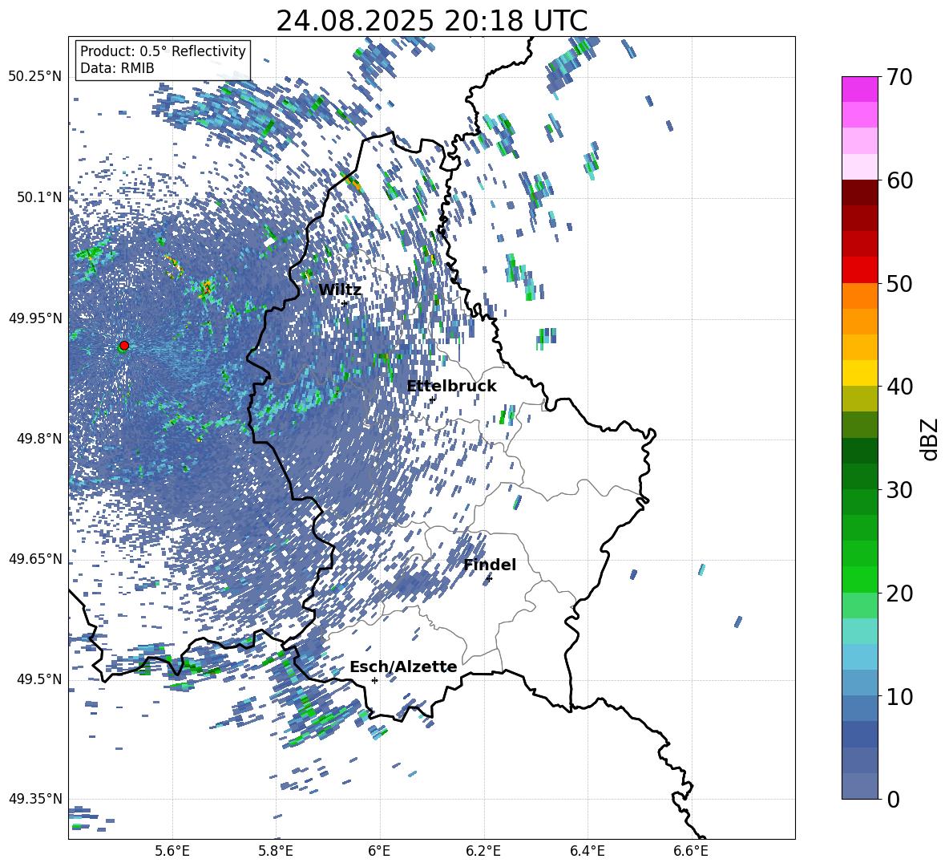
Task: Click the 30 dBZ colorbar tick label
Action: coord(899,490)
